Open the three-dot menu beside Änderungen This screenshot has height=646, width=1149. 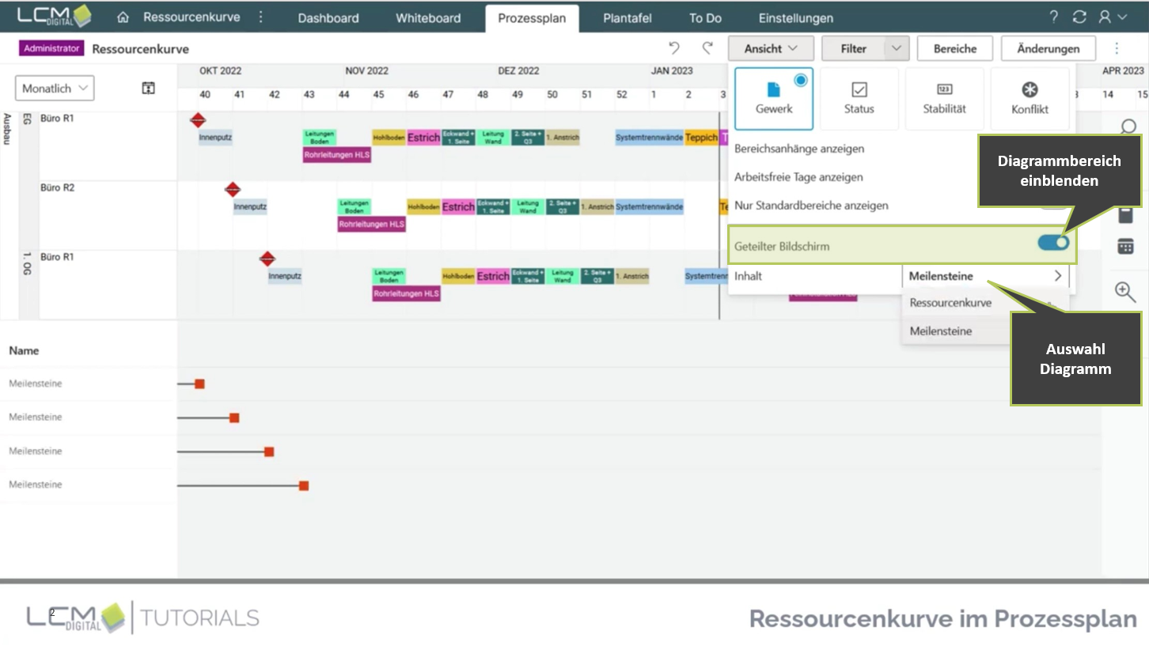click(1117, 48)
